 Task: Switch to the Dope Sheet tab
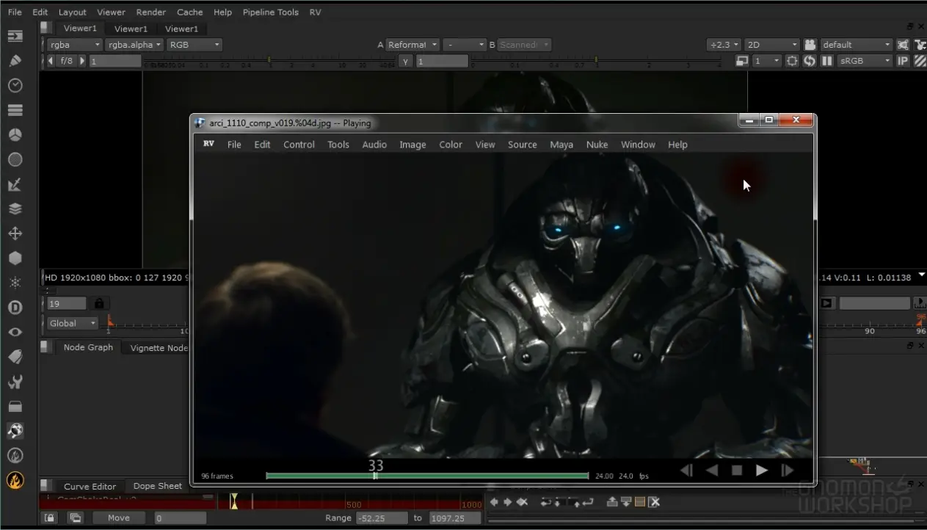(157, 486)
